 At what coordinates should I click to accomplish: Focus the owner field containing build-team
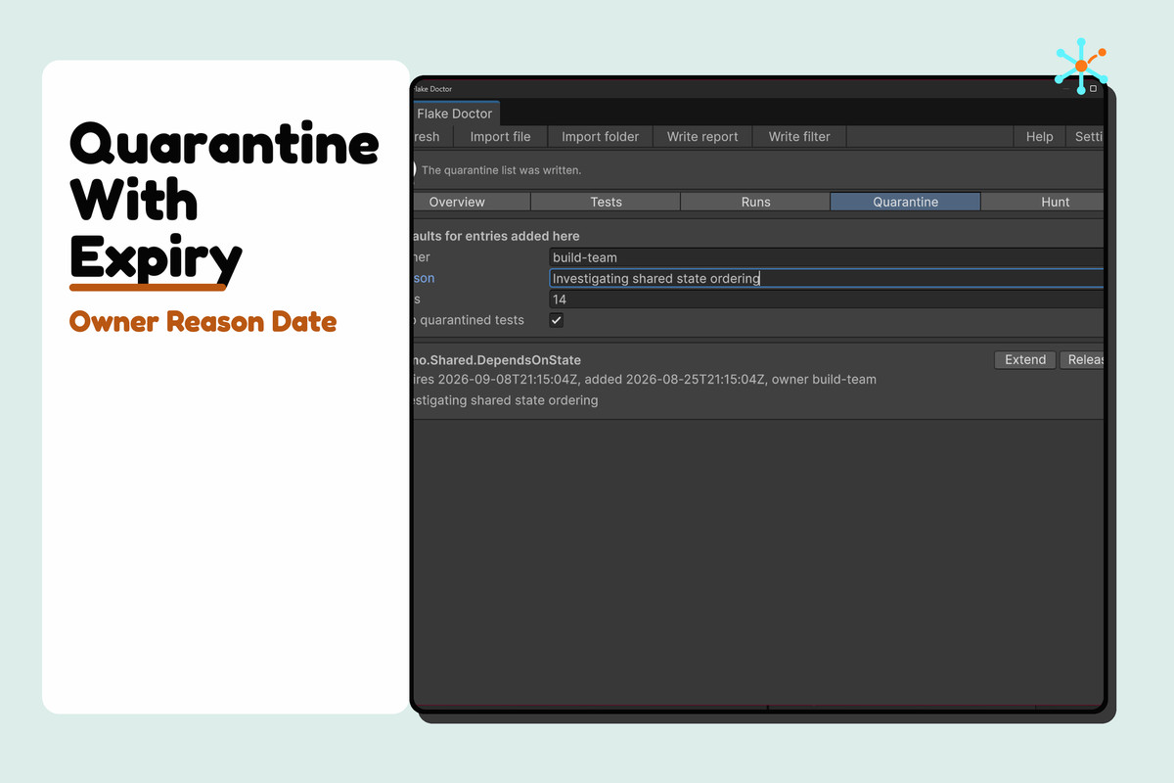pyautogui.click(x=827, y=257)
